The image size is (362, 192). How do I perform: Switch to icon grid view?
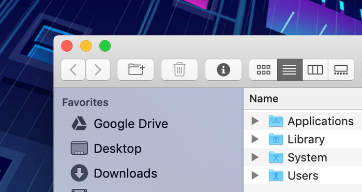point(263,70)
